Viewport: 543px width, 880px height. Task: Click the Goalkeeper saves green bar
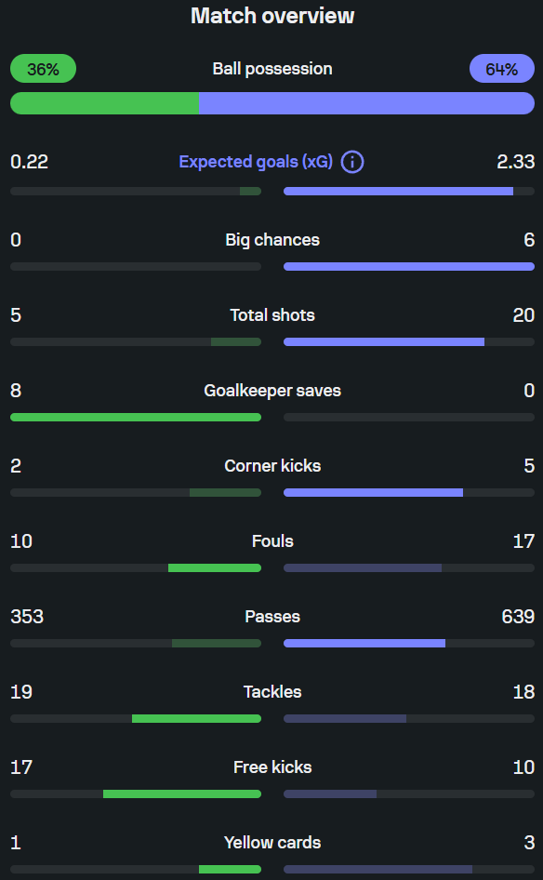(x=136, y=418)
